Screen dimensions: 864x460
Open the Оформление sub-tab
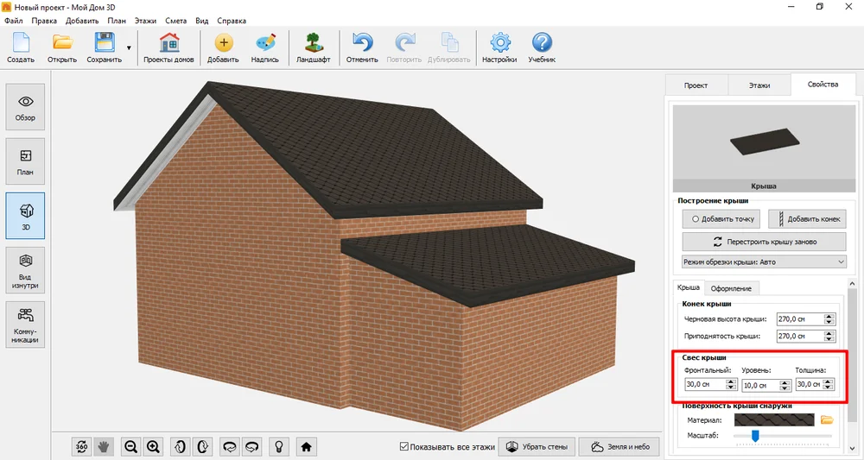point(731,288)
